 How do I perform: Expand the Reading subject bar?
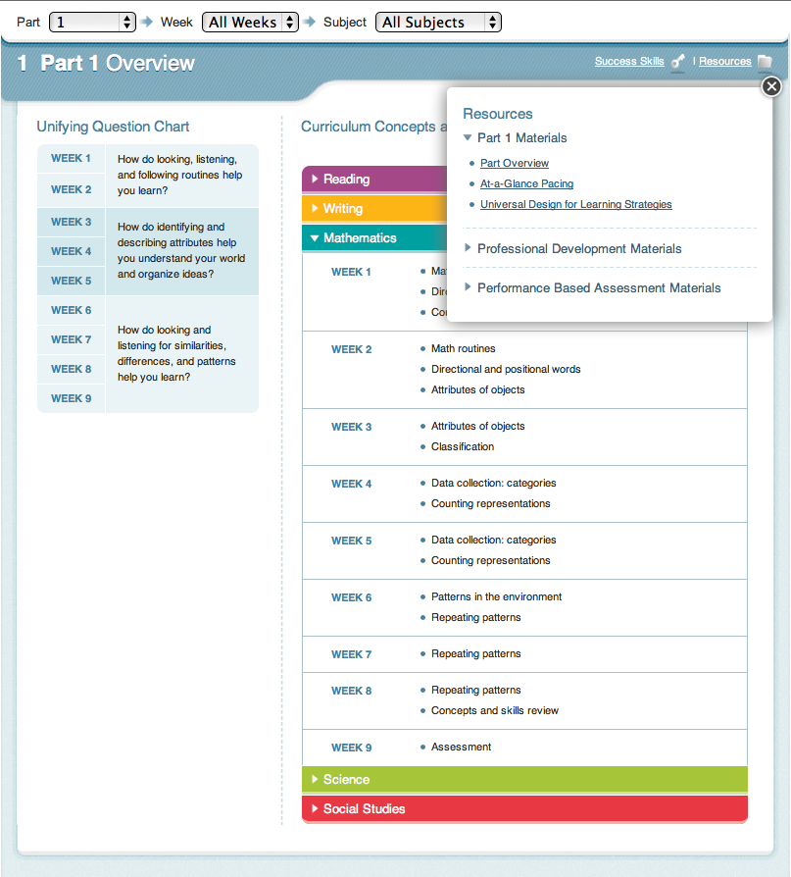pyautogui.click(x=374, y=179)
